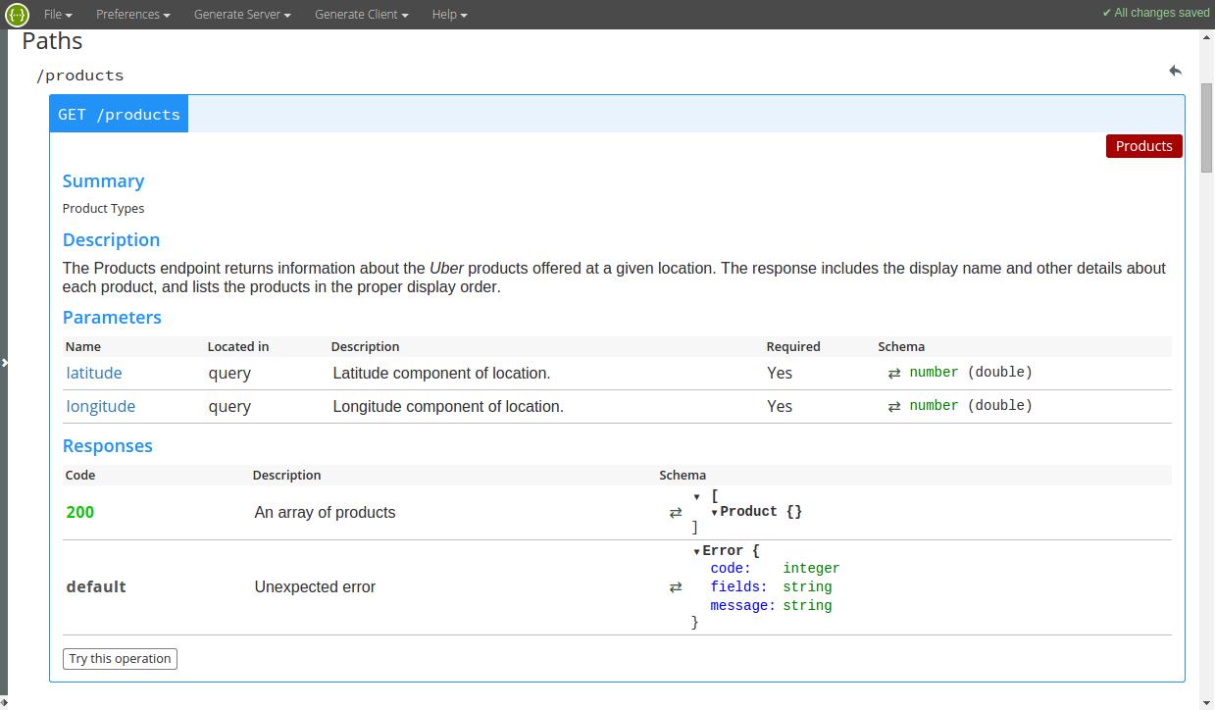The image size is (1215, 710).
Task: Click the schema switch icon for default response
Action: (676, 586)
